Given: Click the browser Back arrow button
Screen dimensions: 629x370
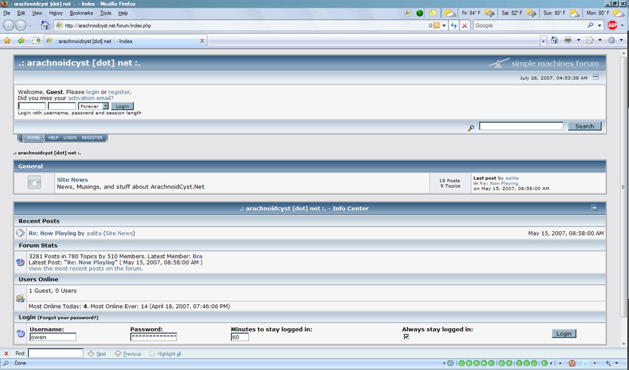Looking at the screenshot, I should (9, 25).
